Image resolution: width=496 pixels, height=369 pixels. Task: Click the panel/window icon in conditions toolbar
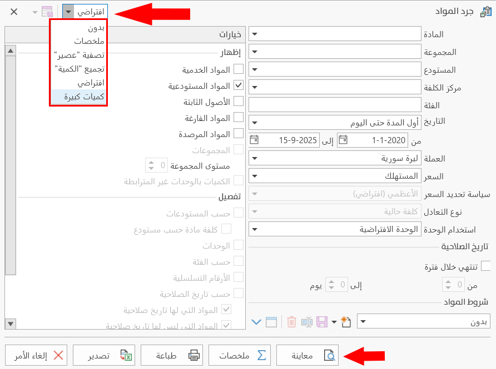point(271,321)
